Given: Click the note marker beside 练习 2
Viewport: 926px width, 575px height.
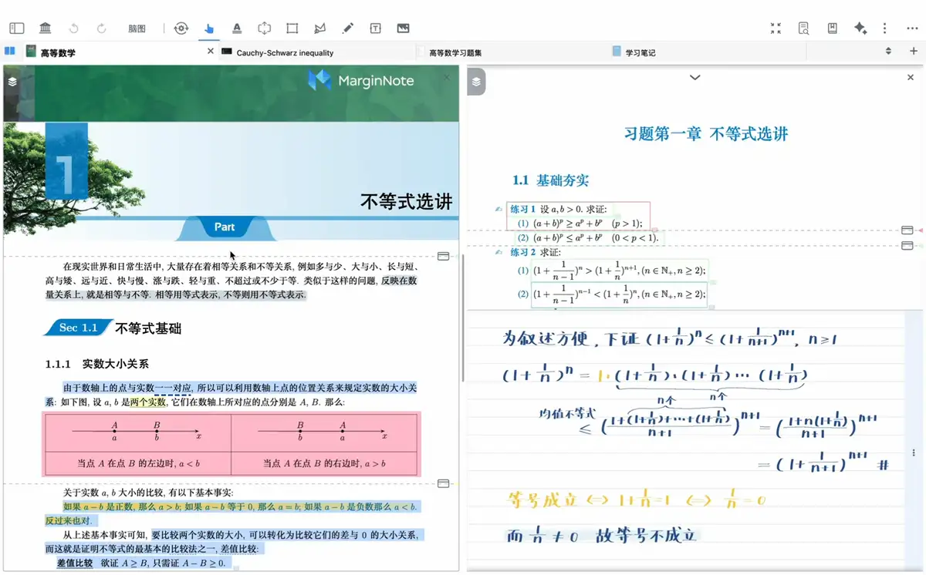Looking at the screenshot, I should tap(499, 252).
